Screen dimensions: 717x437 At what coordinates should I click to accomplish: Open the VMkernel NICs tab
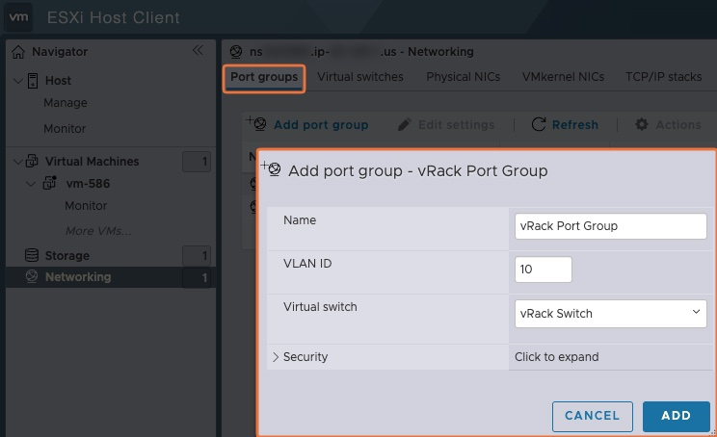pos(564,77)
